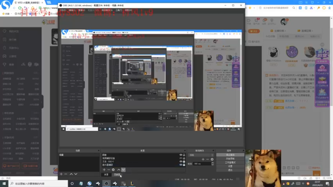Toggle lock for 视频捕获设备 source
The height and width of the screenshot is (187, 333).
[184, 158]
